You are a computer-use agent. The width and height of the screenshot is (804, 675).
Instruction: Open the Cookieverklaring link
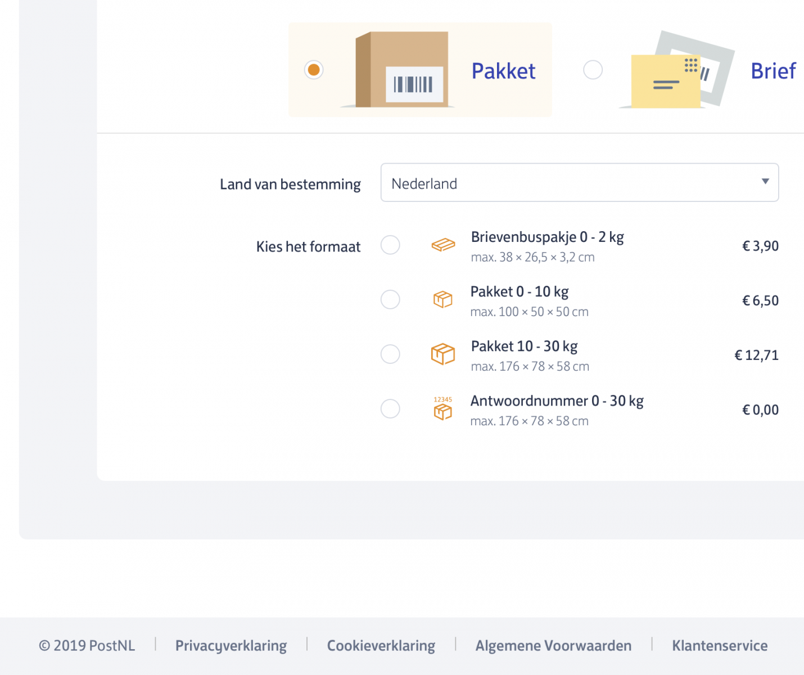coord(381,646)
